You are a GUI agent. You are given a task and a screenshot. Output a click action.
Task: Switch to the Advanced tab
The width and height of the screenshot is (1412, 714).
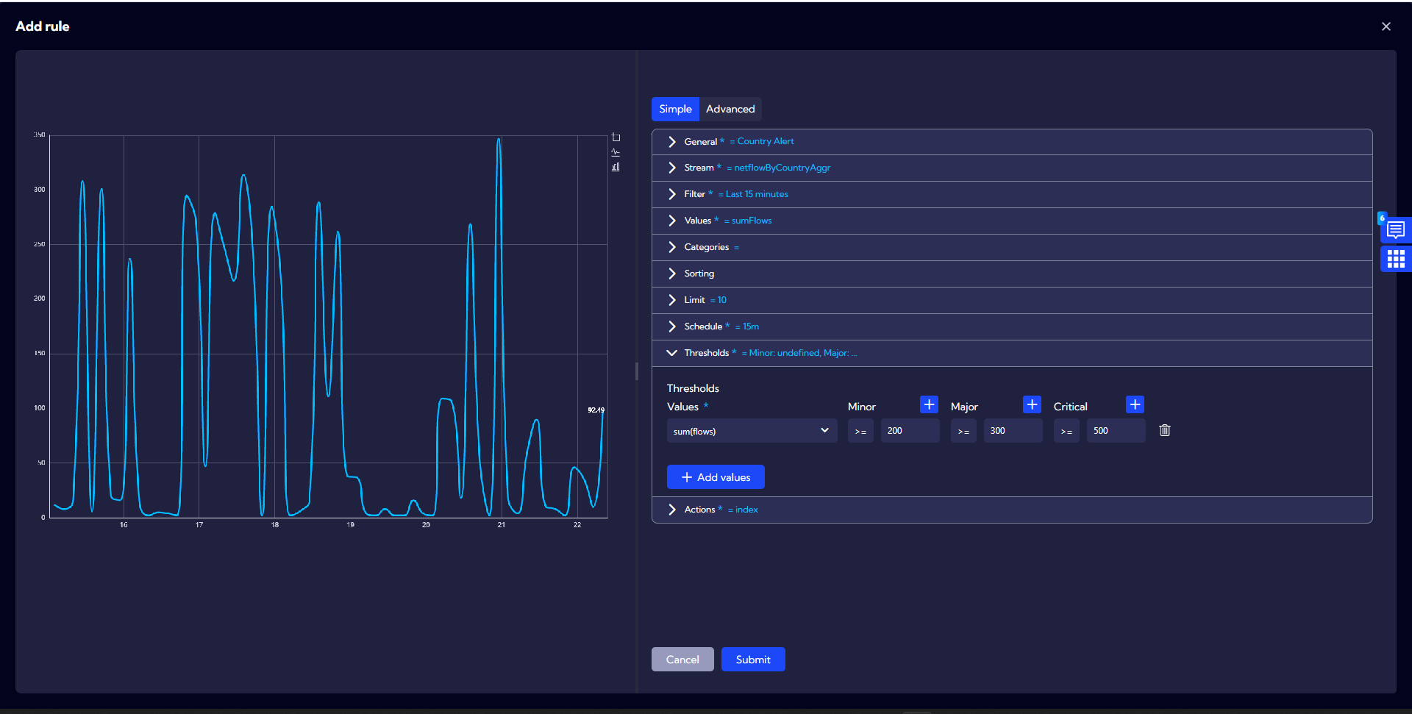pyautogui.click(x=730, y=109)
